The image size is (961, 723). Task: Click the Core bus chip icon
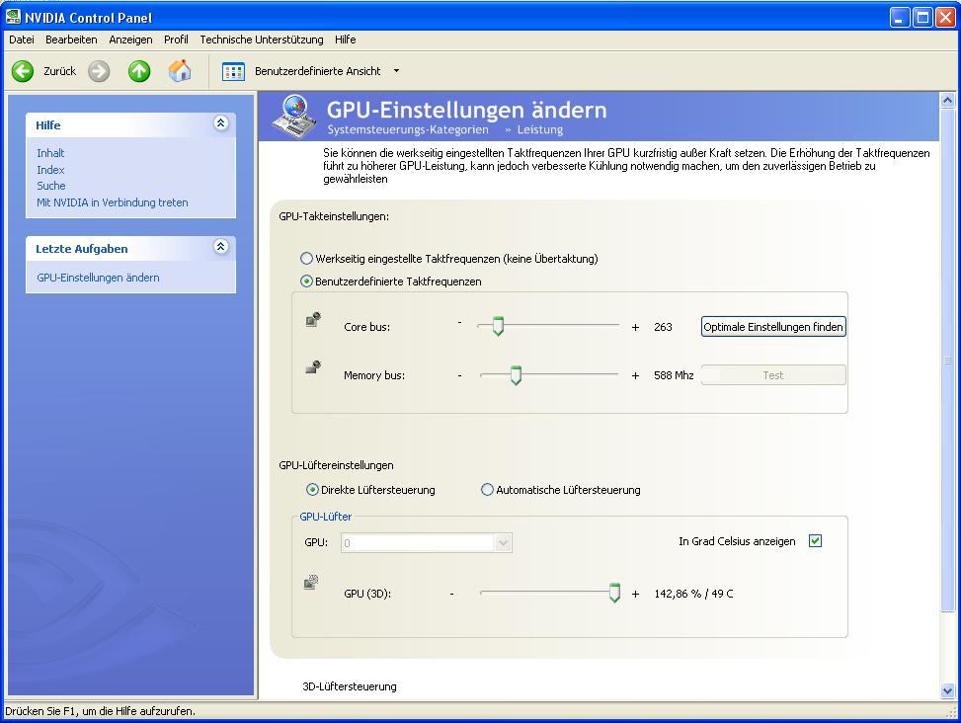pos(313,319)
